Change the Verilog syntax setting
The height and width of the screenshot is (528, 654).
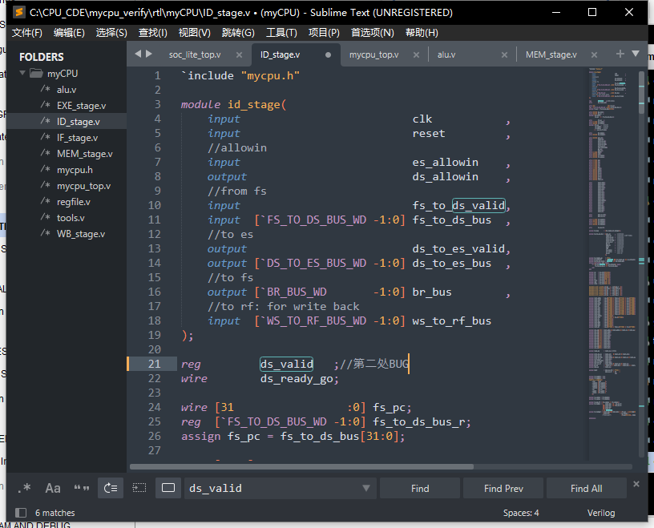click(x=601, y=513)
